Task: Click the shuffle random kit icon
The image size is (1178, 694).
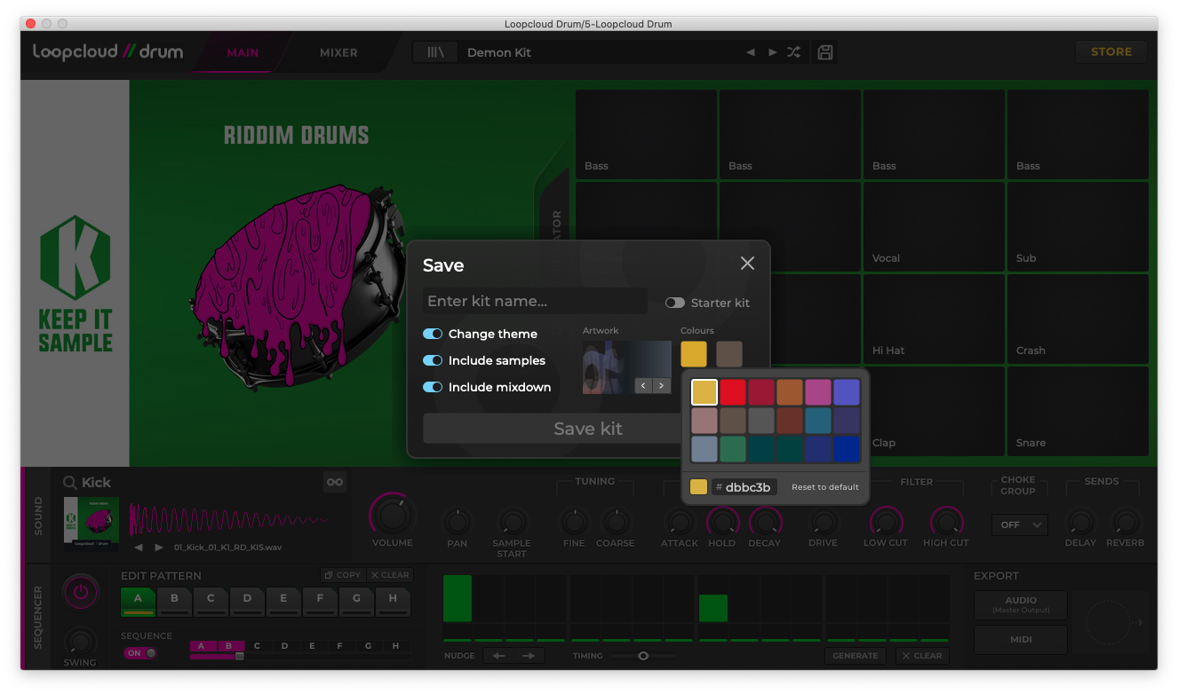Action: [x=793, y=52]
